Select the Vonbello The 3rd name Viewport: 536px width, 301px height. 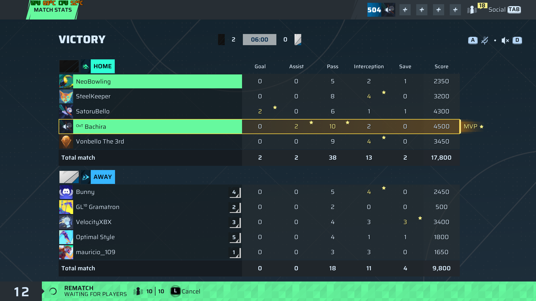[100, 142]
